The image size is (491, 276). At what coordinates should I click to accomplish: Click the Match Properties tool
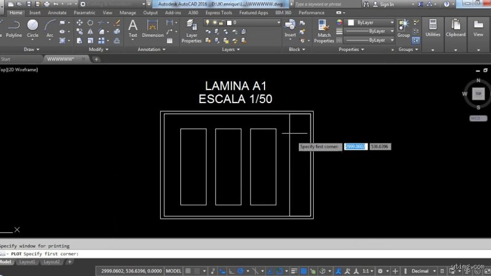(324, 31)
